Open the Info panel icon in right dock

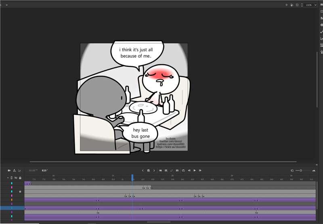321,25
